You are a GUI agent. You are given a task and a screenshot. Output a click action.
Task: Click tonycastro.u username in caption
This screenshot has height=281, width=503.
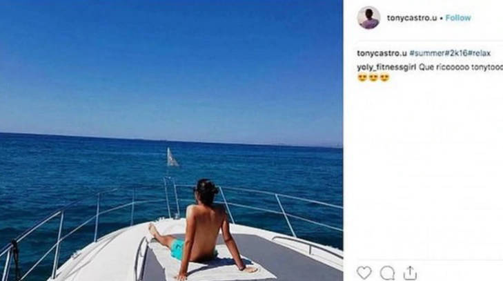[382, 53]
